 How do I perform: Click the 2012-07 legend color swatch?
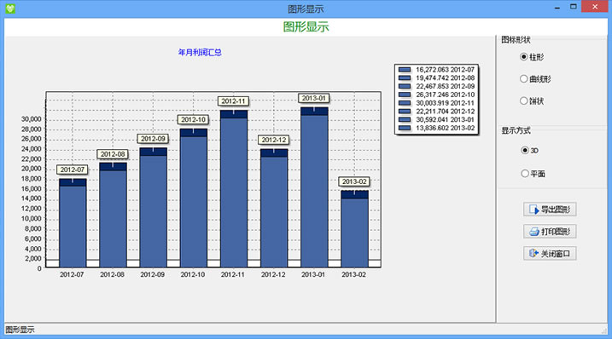coord(405,70)
